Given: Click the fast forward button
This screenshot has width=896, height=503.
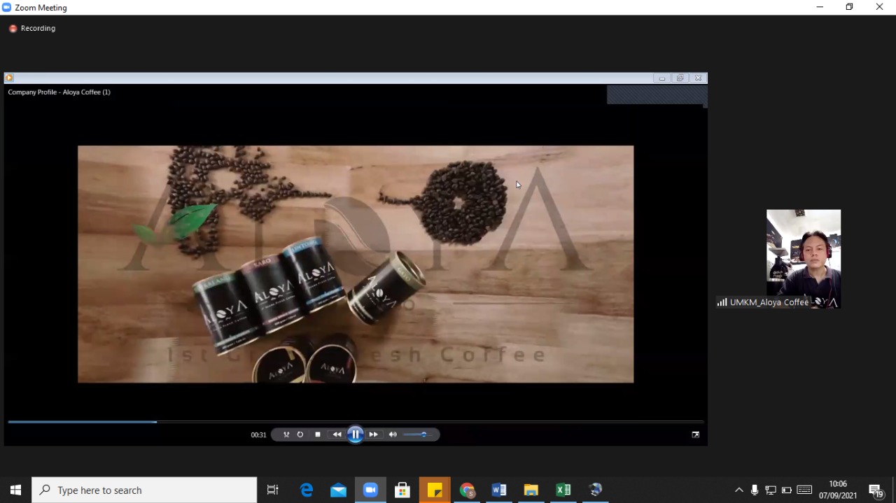Looking at the screenshot, I should (374, 434).
